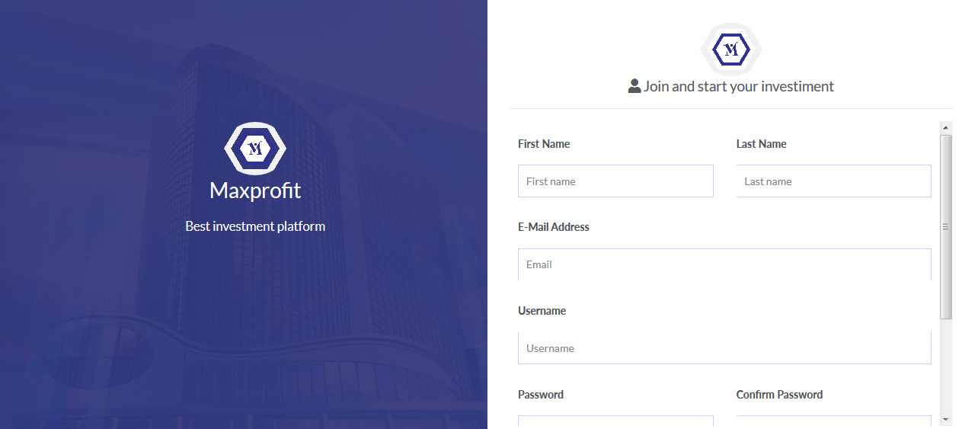Select the Username input field
Screen dimensions: 962x429
724,348
